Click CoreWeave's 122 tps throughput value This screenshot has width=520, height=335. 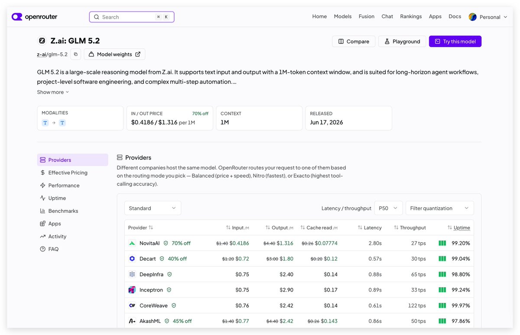tap(417, 306)
